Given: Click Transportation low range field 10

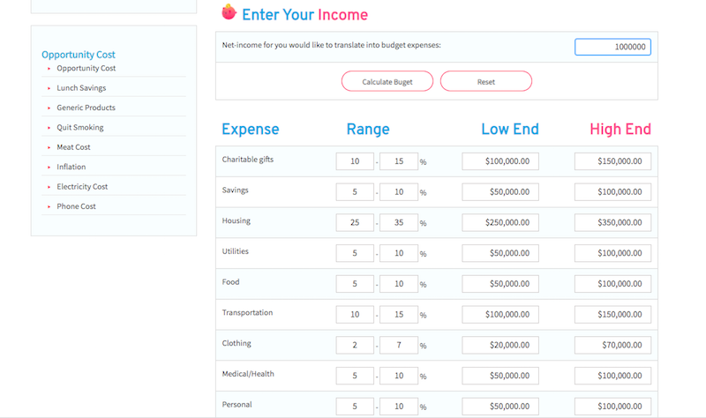Looking at the screenshot, I should click(355, 314).
